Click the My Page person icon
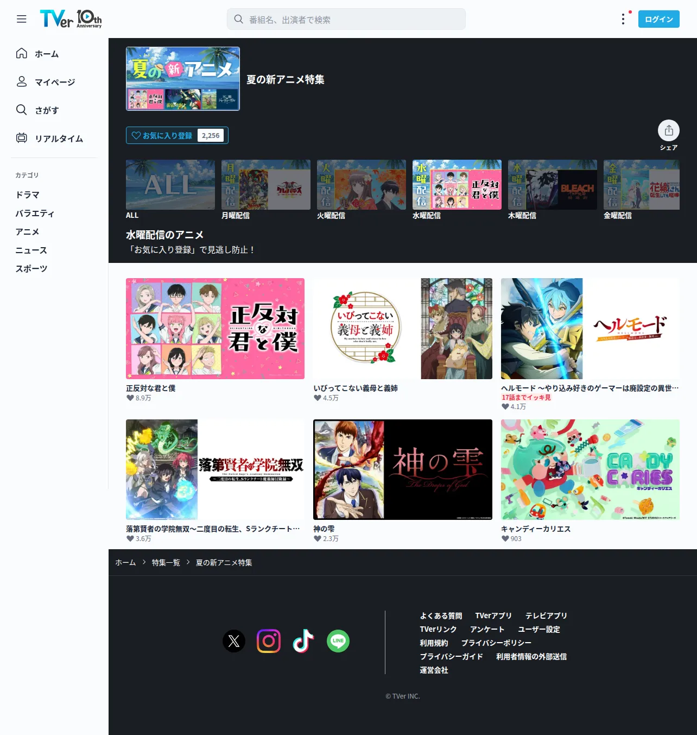 click(22, 81)
